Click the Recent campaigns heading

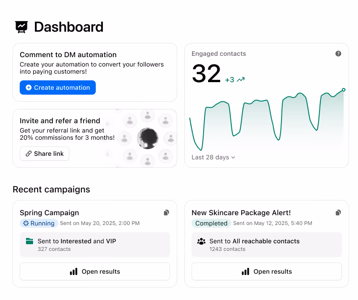(51, 190)
